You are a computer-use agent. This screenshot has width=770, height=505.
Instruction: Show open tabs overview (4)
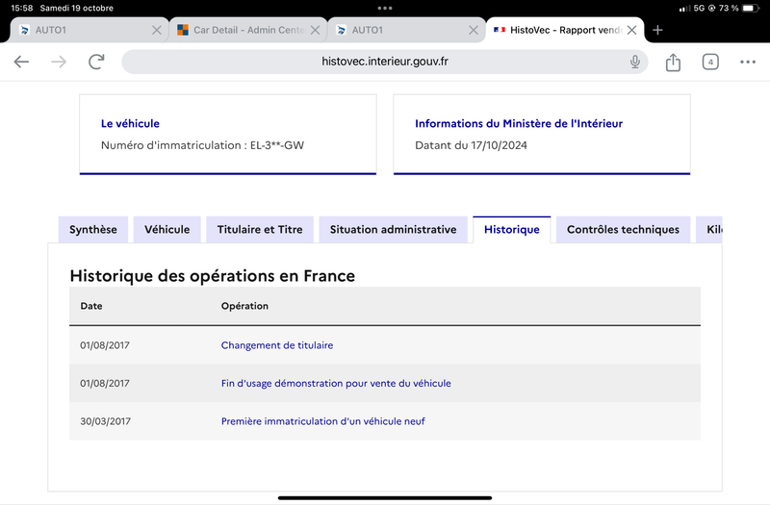tap(710, 62)
